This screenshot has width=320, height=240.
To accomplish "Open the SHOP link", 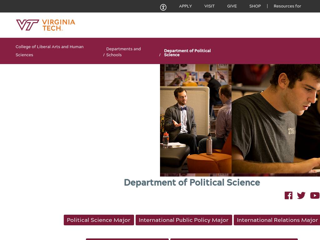I will pyautogui.click(x=255, y=6).
